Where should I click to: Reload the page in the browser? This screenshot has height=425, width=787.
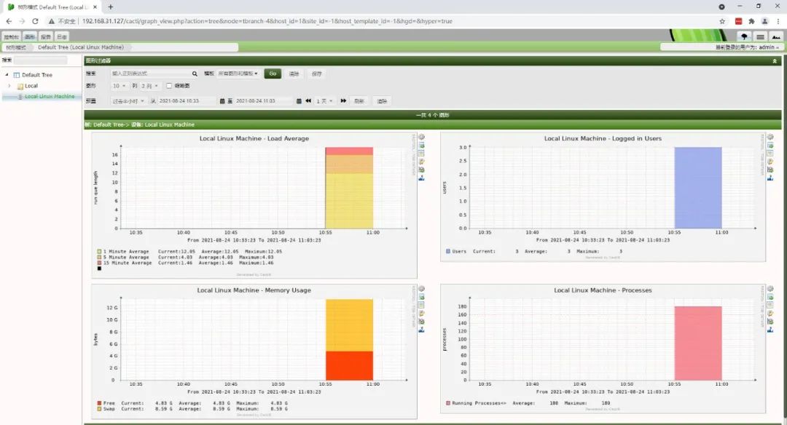click(35, 22)
